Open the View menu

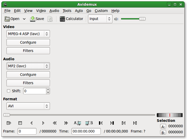(28, 11)
